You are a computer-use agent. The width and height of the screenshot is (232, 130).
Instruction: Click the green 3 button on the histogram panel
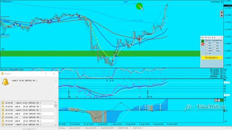click(222, 100)
